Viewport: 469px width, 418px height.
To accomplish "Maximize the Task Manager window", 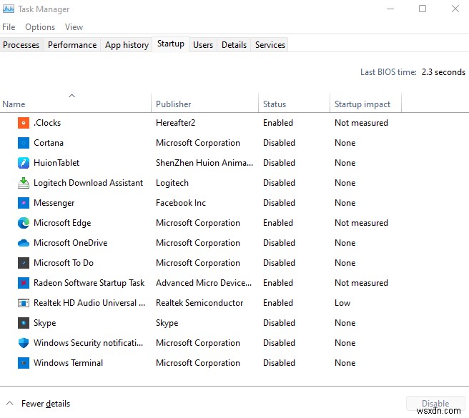I will [423, 9].
